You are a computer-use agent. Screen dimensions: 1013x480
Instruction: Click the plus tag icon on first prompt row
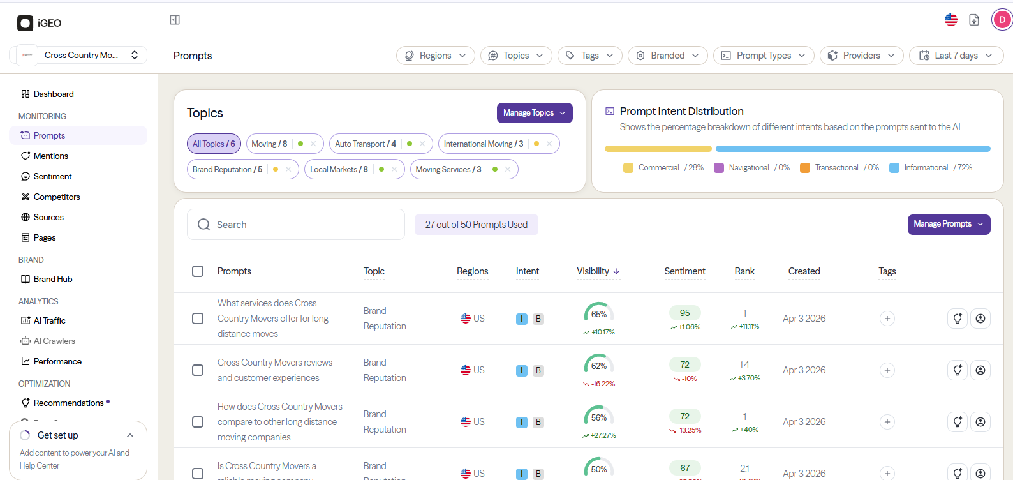pos(887,319)
